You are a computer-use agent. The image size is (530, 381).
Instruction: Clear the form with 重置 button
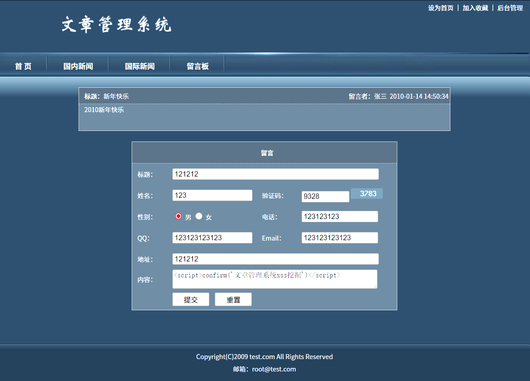point(233,299)
